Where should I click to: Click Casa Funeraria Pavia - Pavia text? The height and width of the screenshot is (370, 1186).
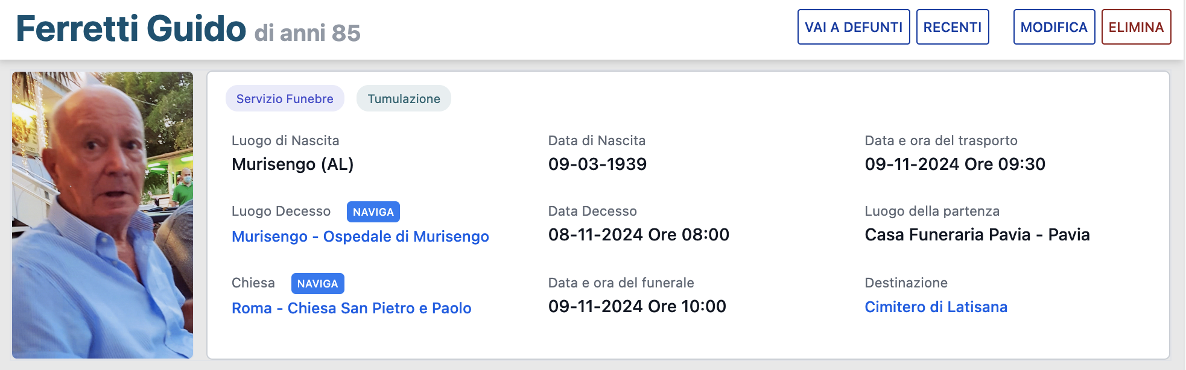[x=977, y=235]
